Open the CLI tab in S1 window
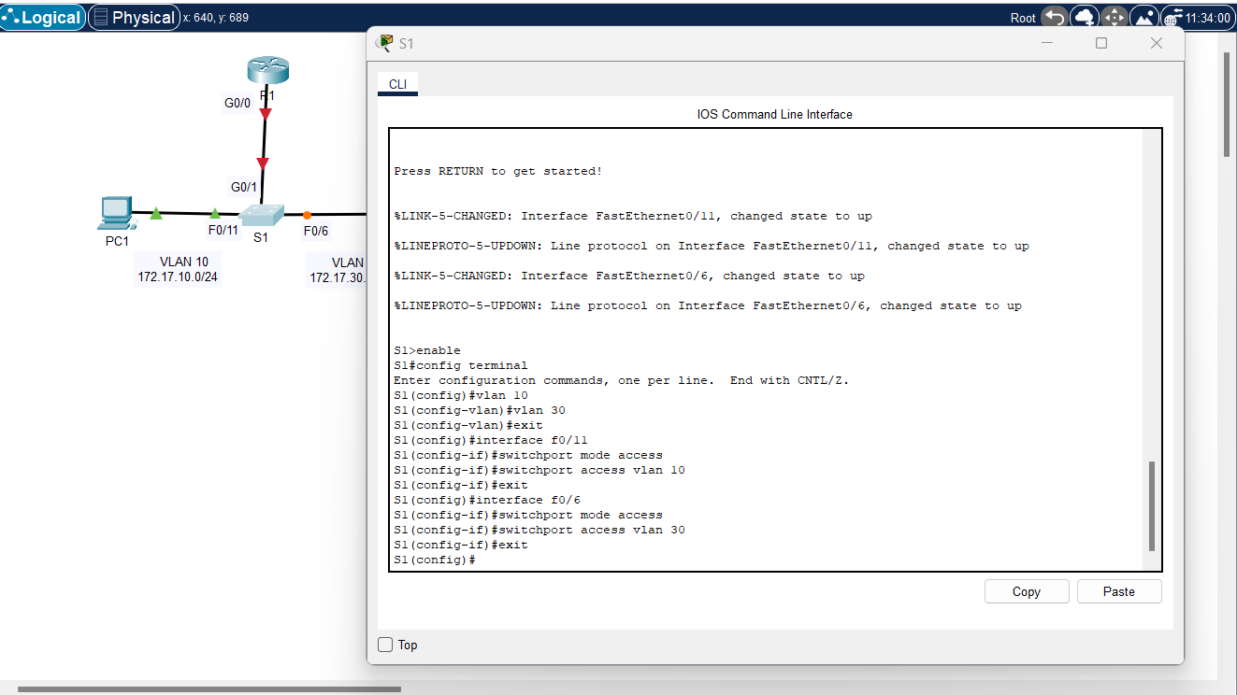The height and width of the screenshot is (695, 1237). click(397, 84)
